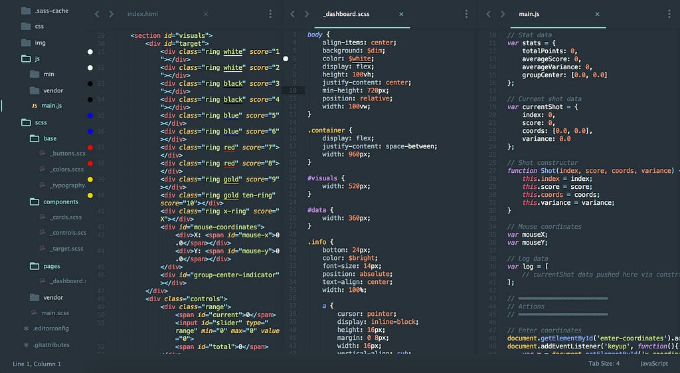
Task: Click the black color dot at line 33
Action: [x=90, y=84]
